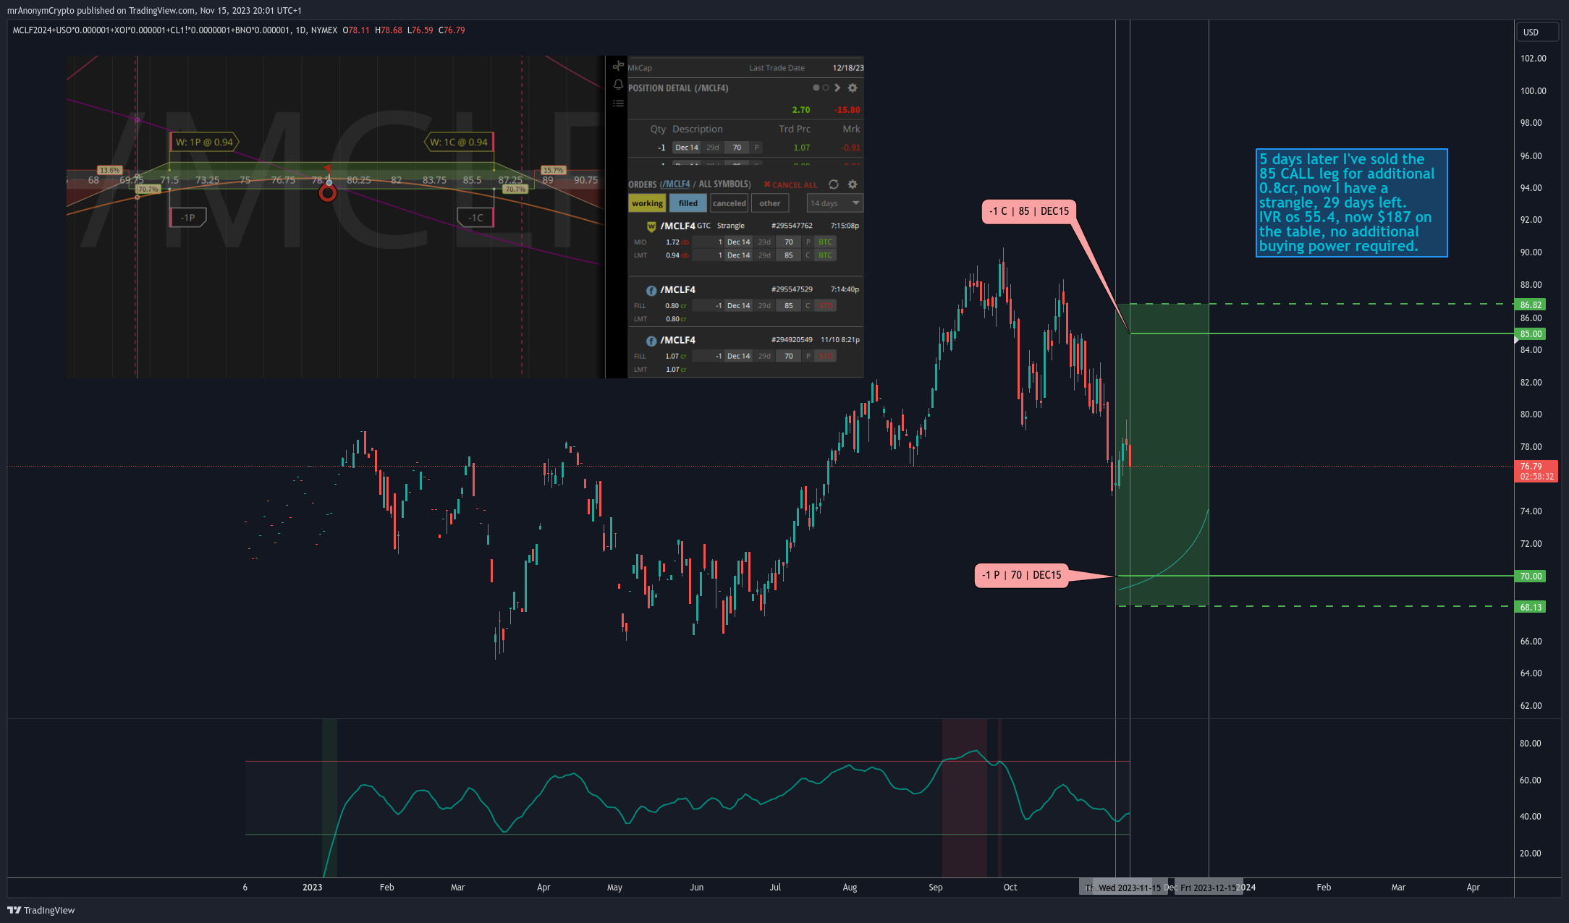1569x923 pixels.
Task: Click the red -15.80 position value
Action: 847,110
